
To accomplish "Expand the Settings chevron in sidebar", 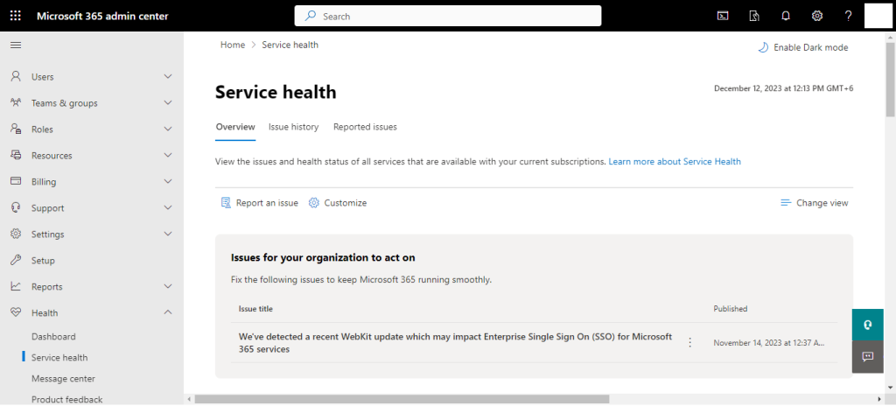I will (x=168, y=234).
